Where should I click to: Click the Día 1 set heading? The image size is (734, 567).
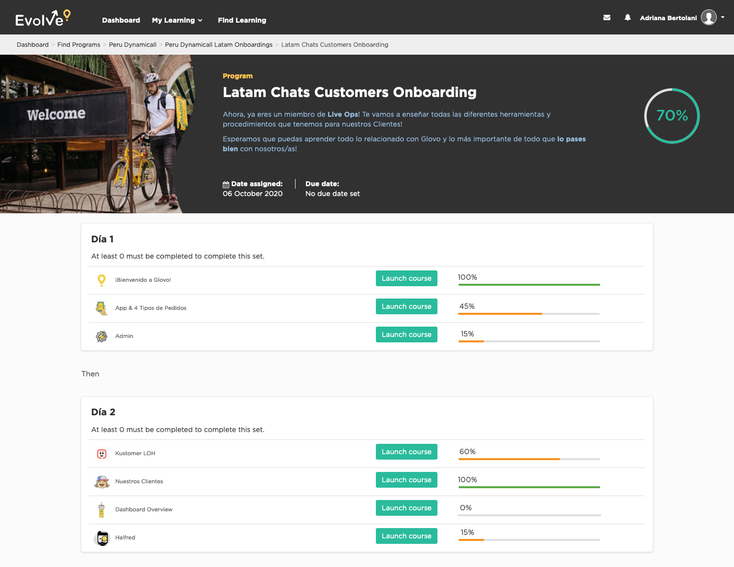click(102, 239)
